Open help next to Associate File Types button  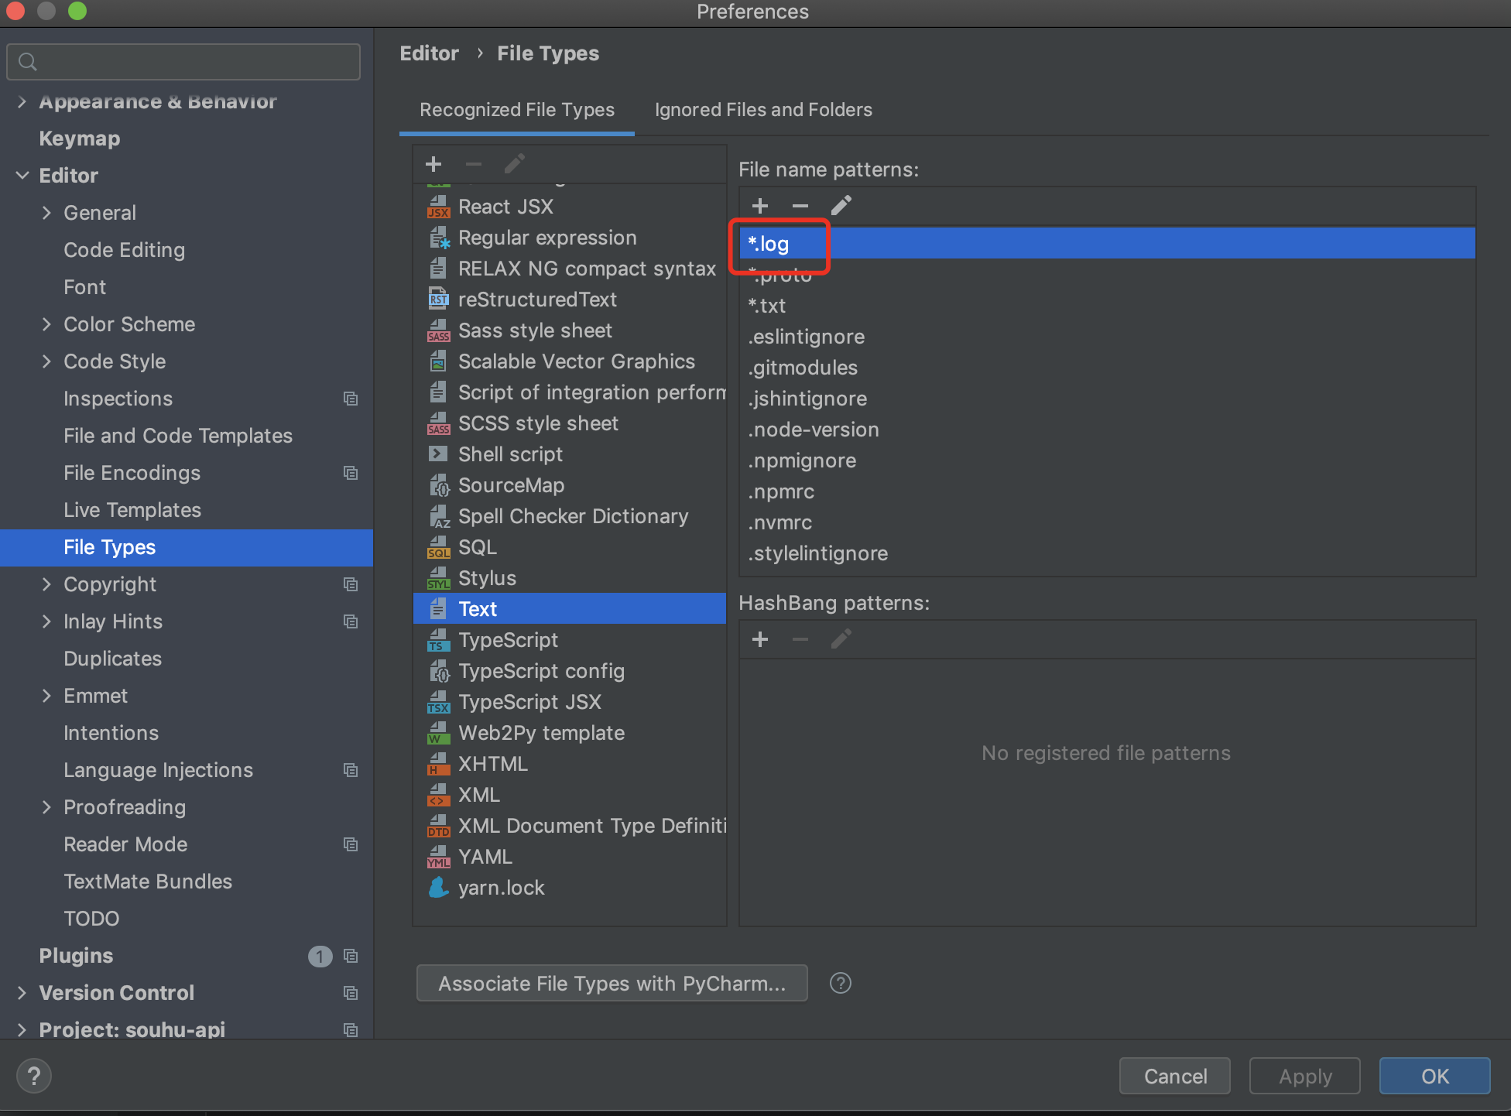point(840,983)
